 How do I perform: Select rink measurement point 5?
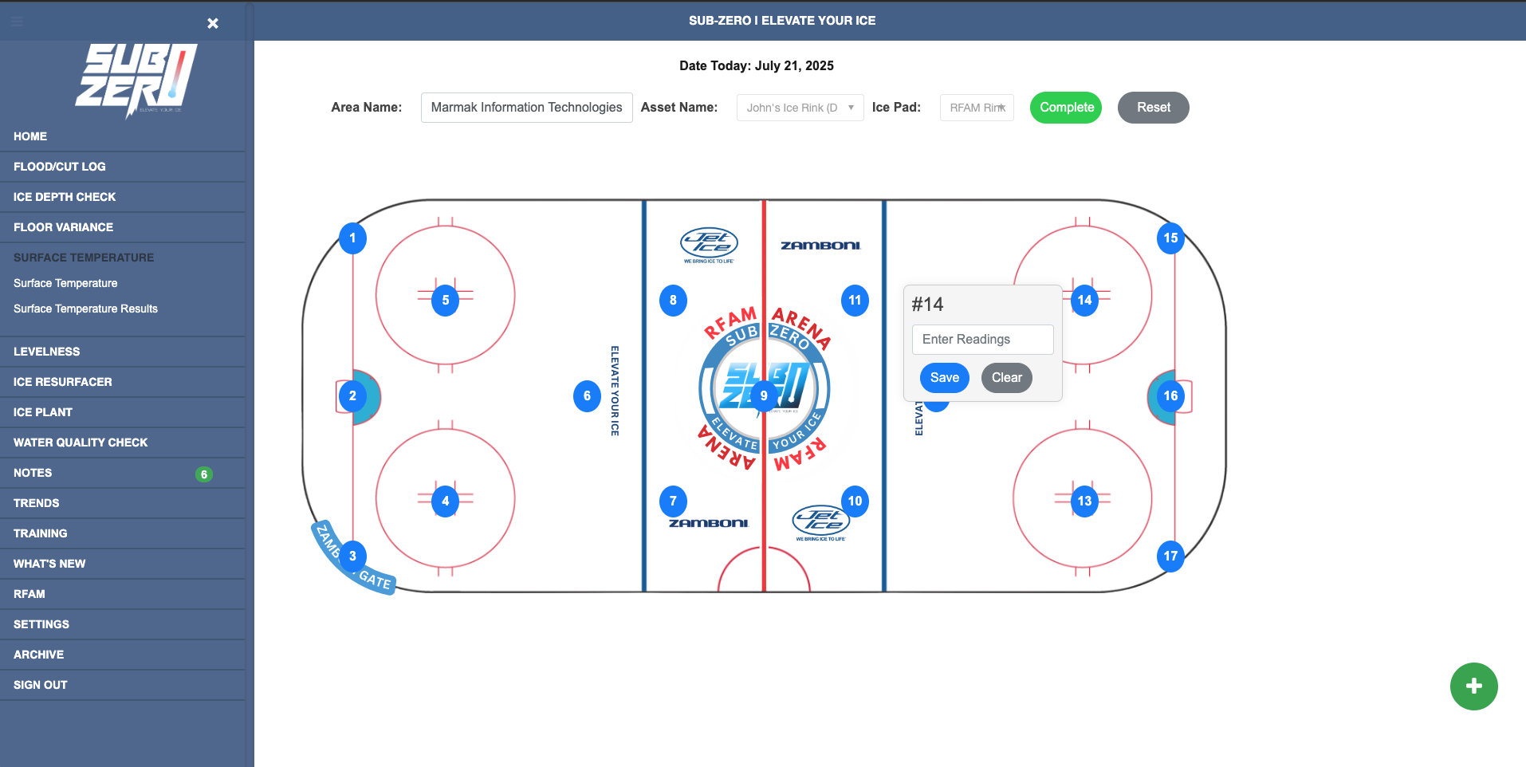click(445, 300)
